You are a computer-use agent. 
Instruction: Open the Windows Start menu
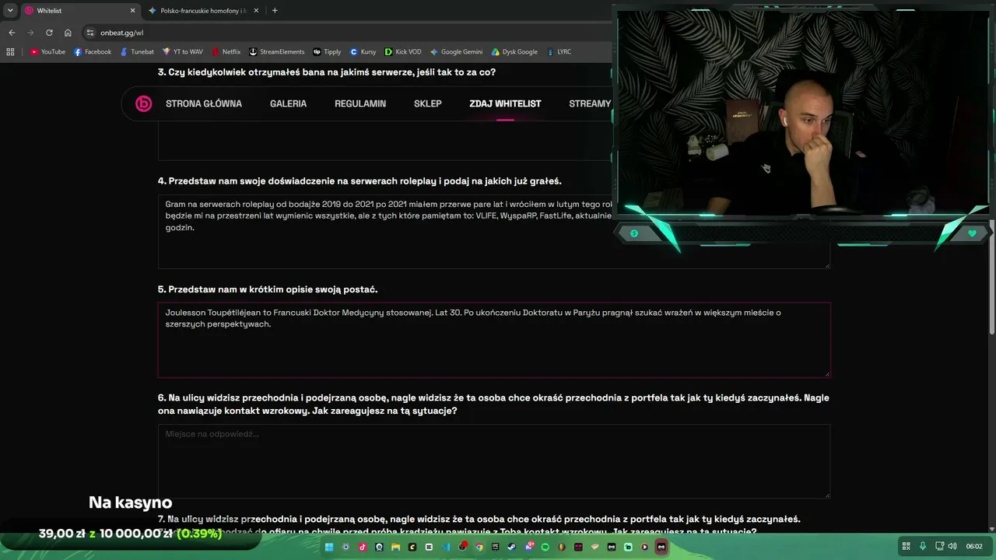pos(329,547)
